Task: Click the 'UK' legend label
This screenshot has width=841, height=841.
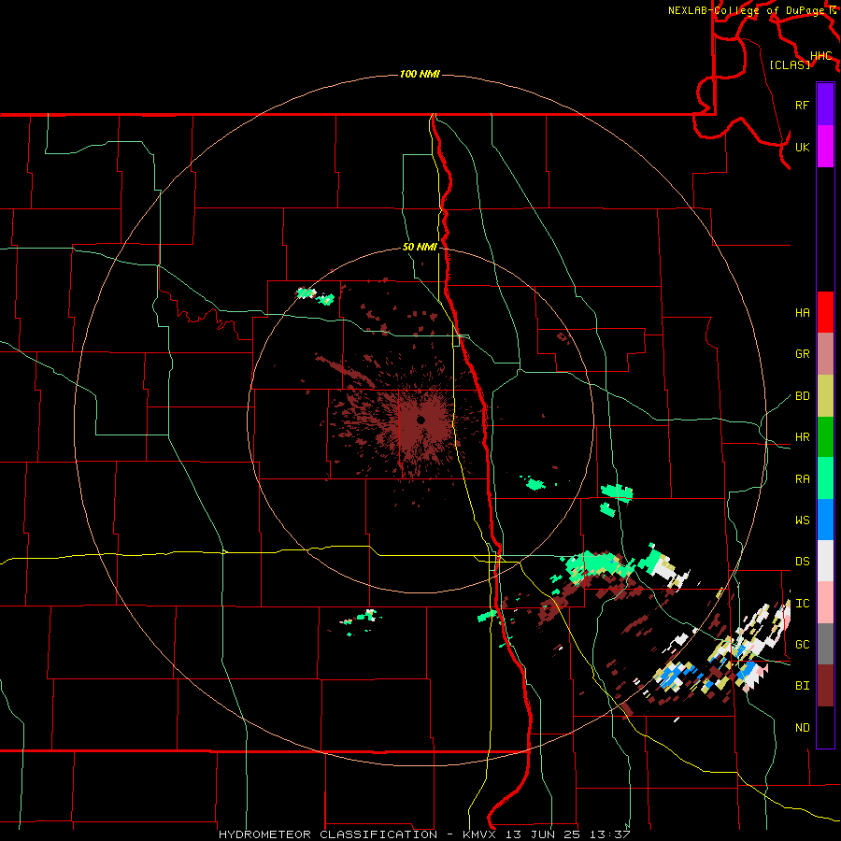Action: pos(802,147)
